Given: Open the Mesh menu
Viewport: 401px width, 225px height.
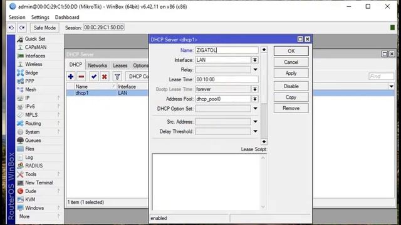Looking at the screenshot, I should pyautogui.click(x=31, y=89).
